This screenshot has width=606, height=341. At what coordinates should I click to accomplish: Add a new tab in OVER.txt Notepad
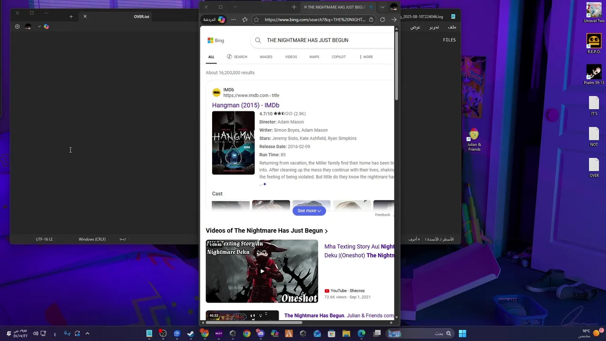pos(71,17)
